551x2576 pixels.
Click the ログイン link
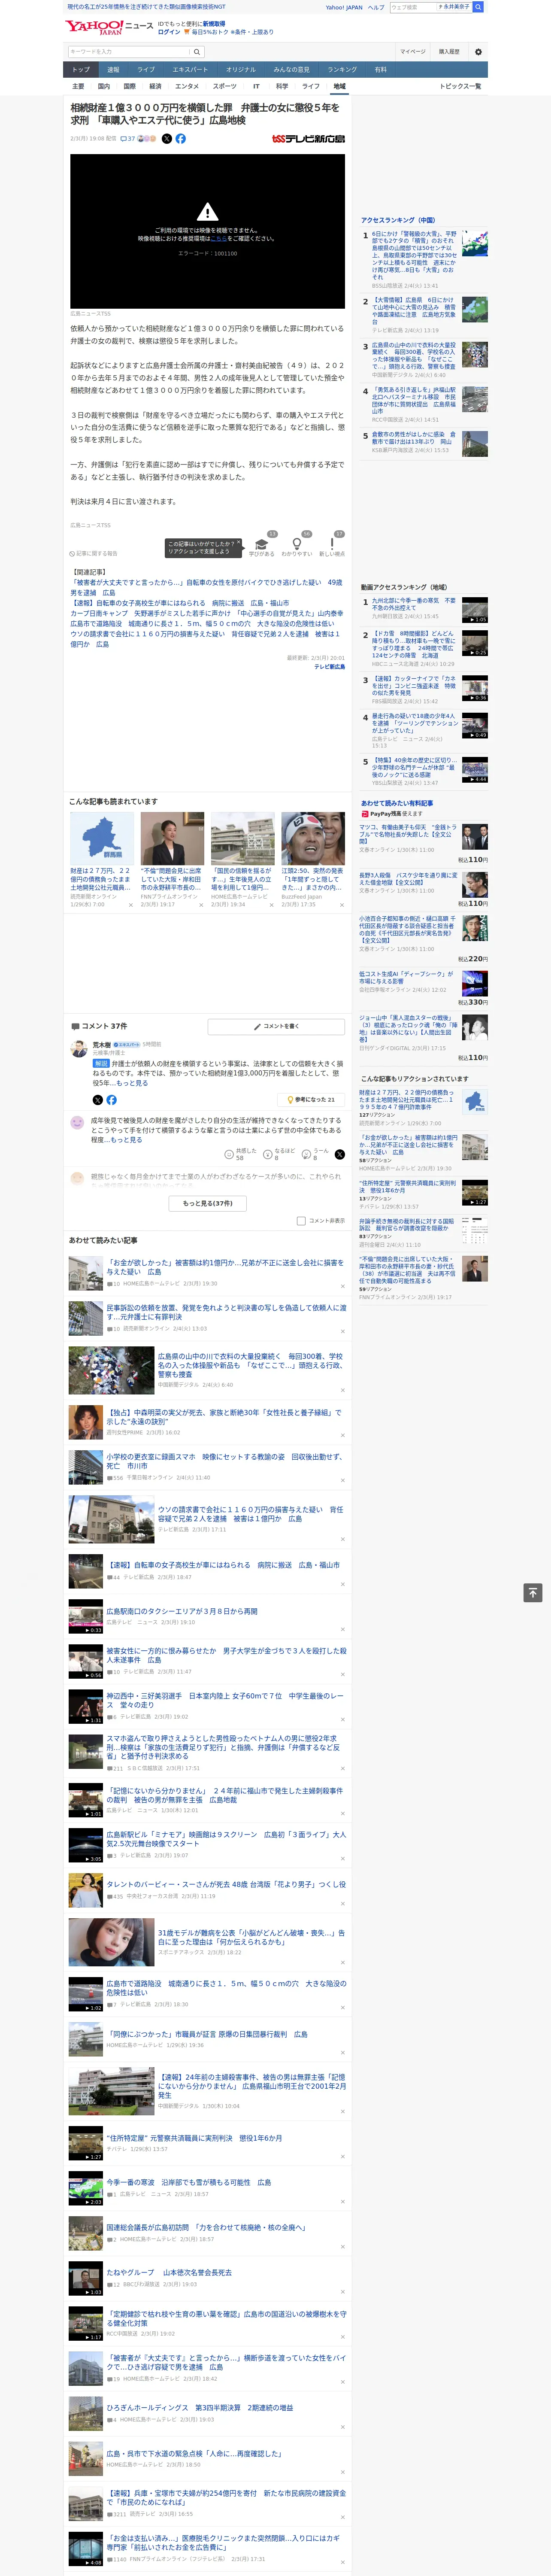(169, 32)
